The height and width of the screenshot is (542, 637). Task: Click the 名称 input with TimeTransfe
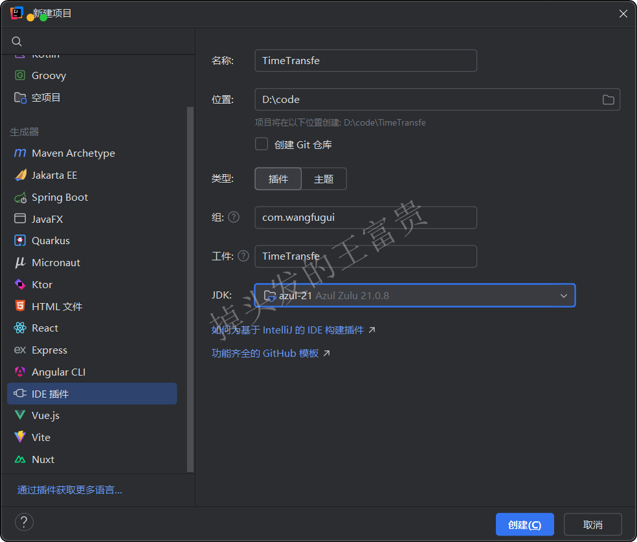point(366,60)
